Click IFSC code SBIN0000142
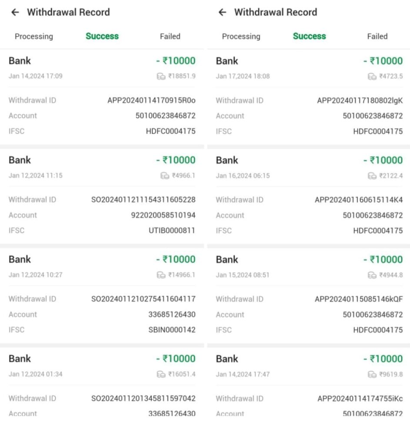410x446 pixels. click(172, 330)
